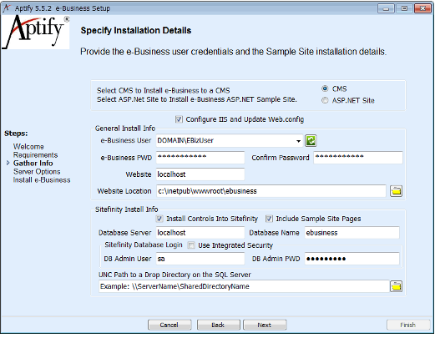Open the e-Business User dropdown arrow
440x338 pixels.
pos(299,141)
